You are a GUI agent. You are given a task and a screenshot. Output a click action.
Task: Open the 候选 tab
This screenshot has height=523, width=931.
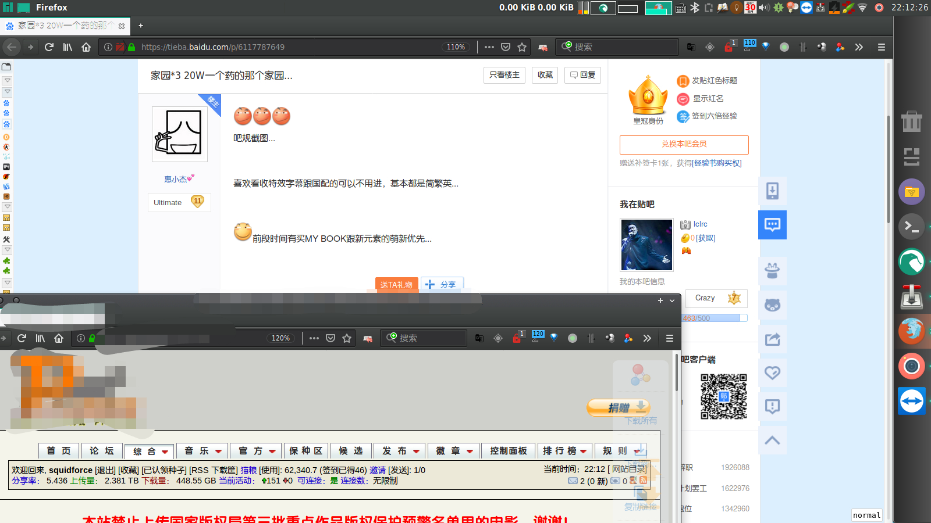pyautogui.click(x=351, y=451)
